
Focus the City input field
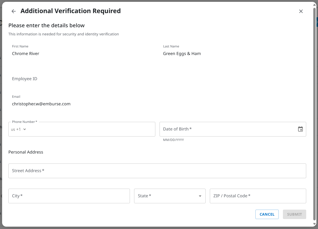[x=69, y=196]
